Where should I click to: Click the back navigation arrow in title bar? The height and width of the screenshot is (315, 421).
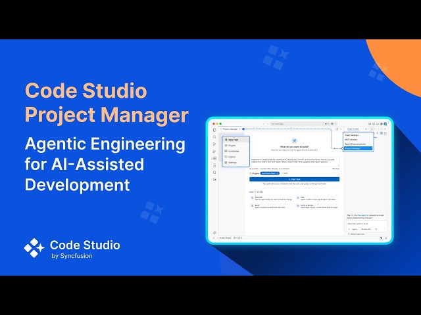[263, 124]
